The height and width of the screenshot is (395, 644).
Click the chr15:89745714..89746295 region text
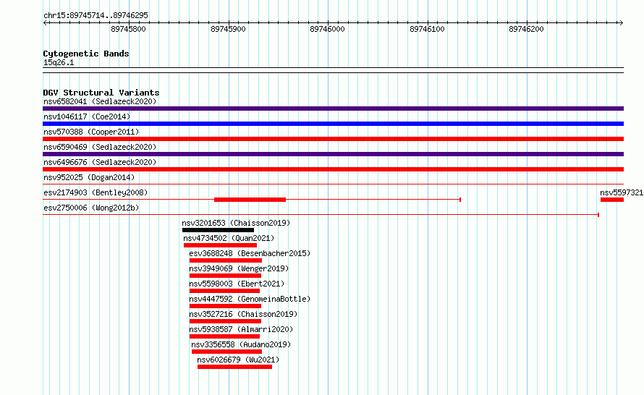tap(96, 16)
